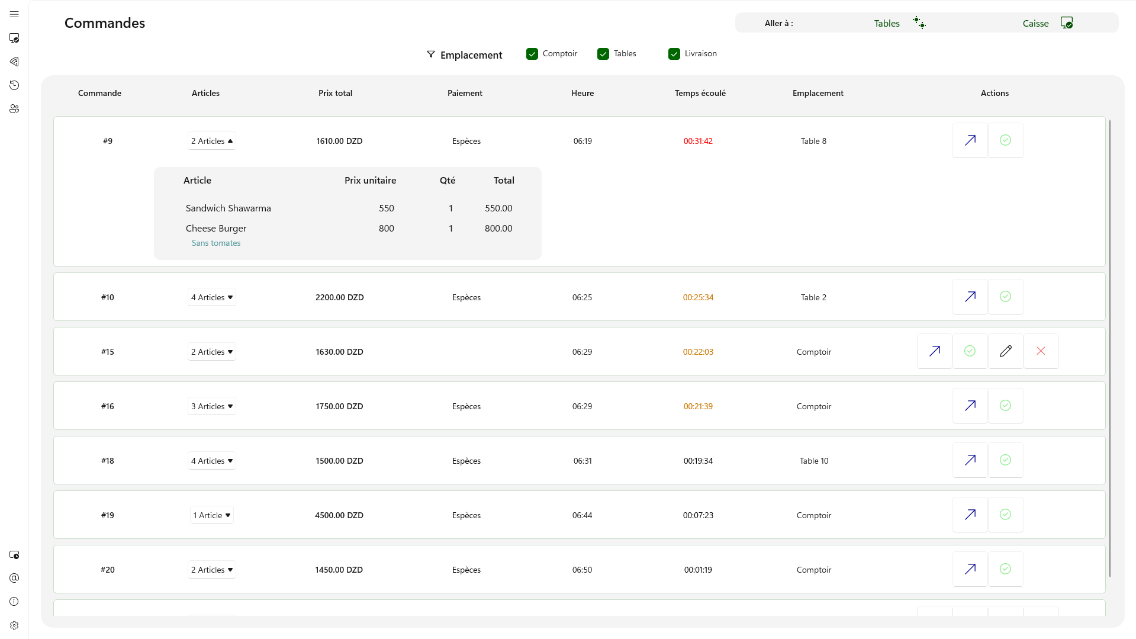Click the orders list vertical scrollbar
The image size is (1136, 639).
1110,348
